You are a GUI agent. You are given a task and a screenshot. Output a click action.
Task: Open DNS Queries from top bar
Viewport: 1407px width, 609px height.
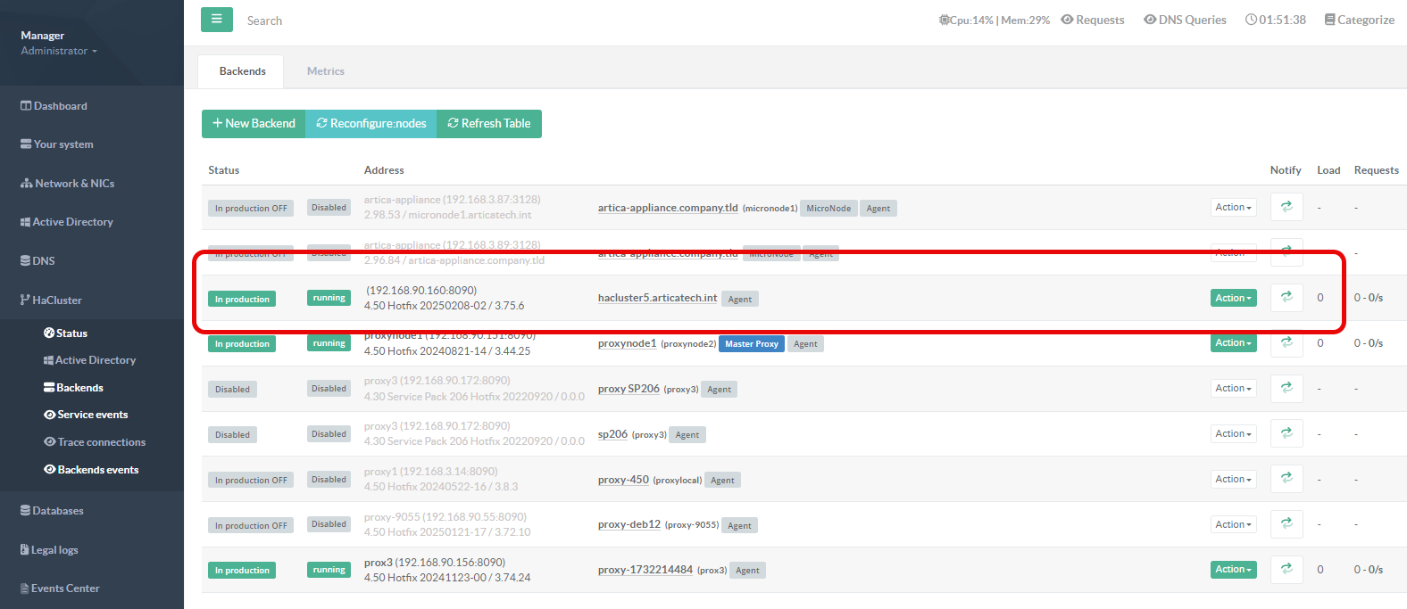1185,20
